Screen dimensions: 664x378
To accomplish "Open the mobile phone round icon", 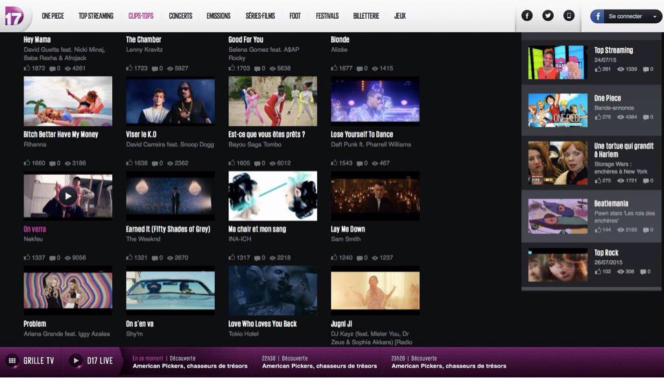I will pos(569,16).
